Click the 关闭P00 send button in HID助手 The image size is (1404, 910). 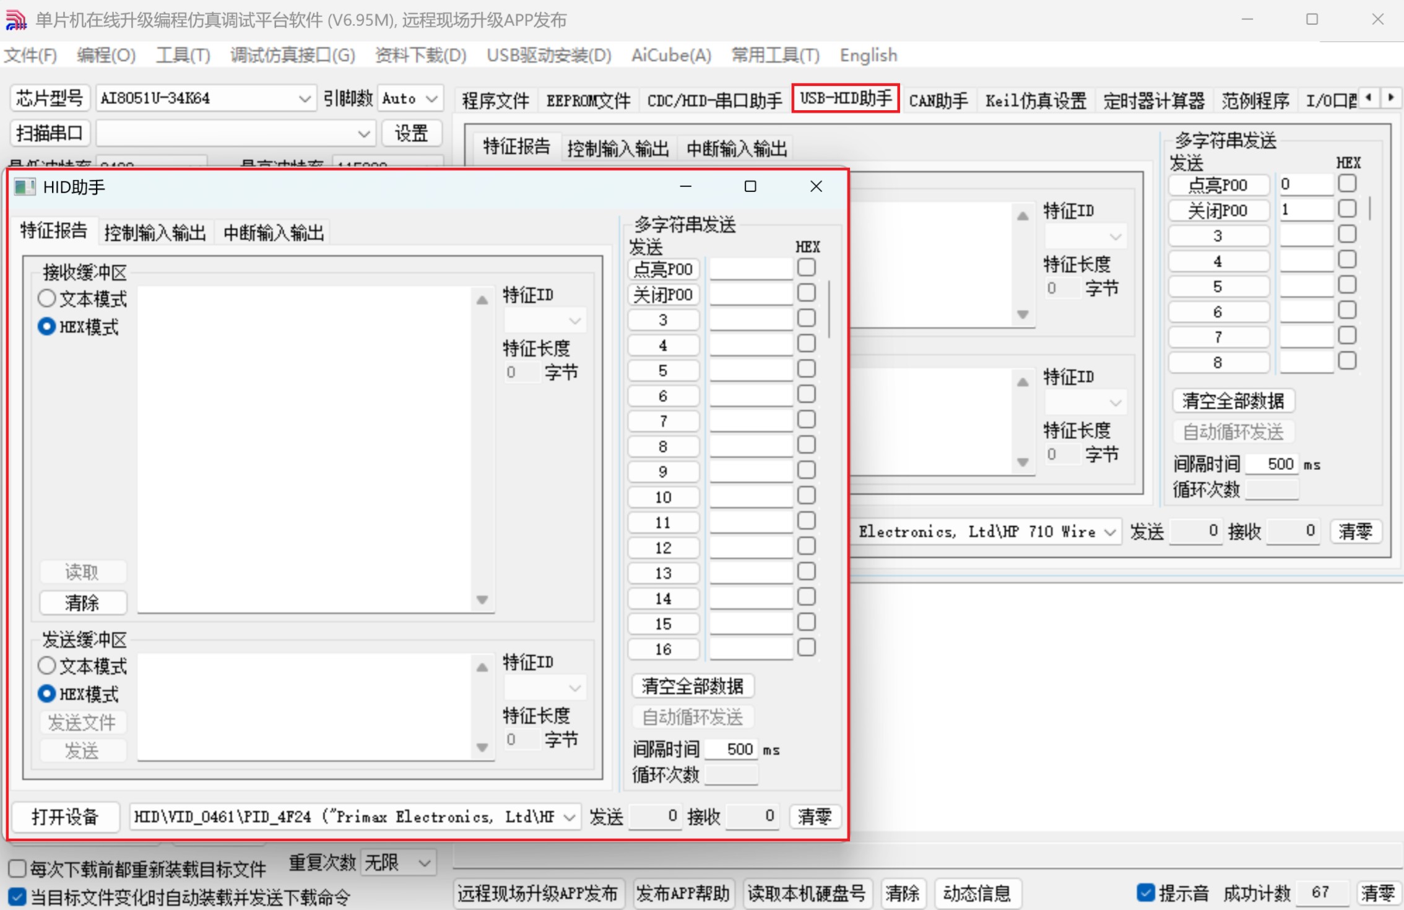[663, 294]
